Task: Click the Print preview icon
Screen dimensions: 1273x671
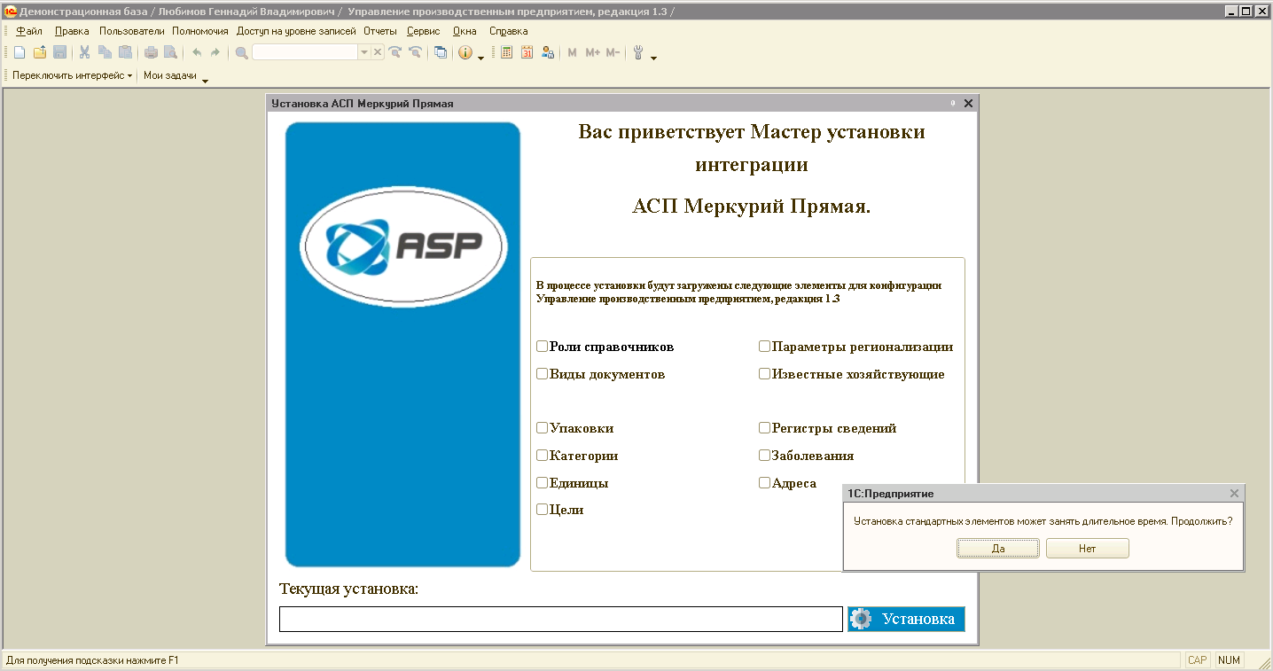Action: (170, 52)
